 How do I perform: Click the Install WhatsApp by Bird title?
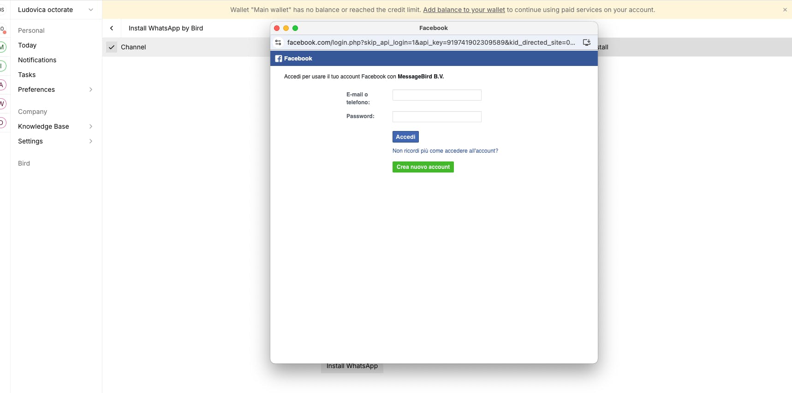[166, 28]
